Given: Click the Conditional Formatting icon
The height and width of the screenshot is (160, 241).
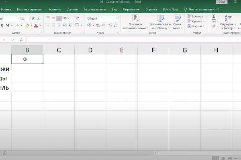Looking at the screenshot, I should (135, 18).
